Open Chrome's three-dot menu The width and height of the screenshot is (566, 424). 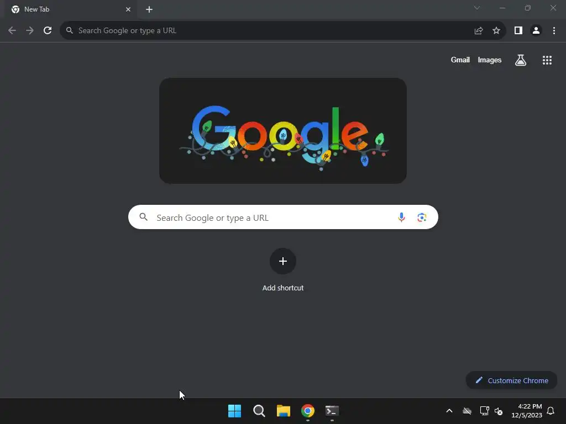pos(554,31)
